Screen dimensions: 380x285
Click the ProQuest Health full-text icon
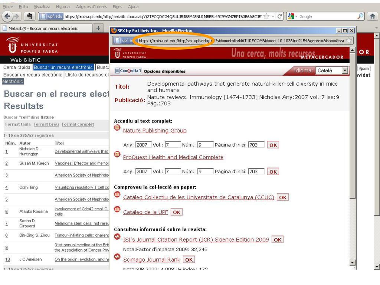coord(117,154)
